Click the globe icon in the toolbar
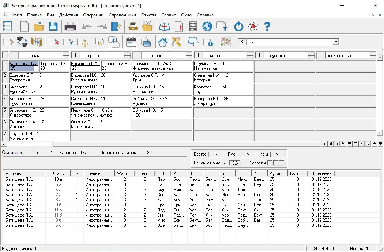Viewport: 384px width, 252px height. pyautogui.click(x=207, y=26)
